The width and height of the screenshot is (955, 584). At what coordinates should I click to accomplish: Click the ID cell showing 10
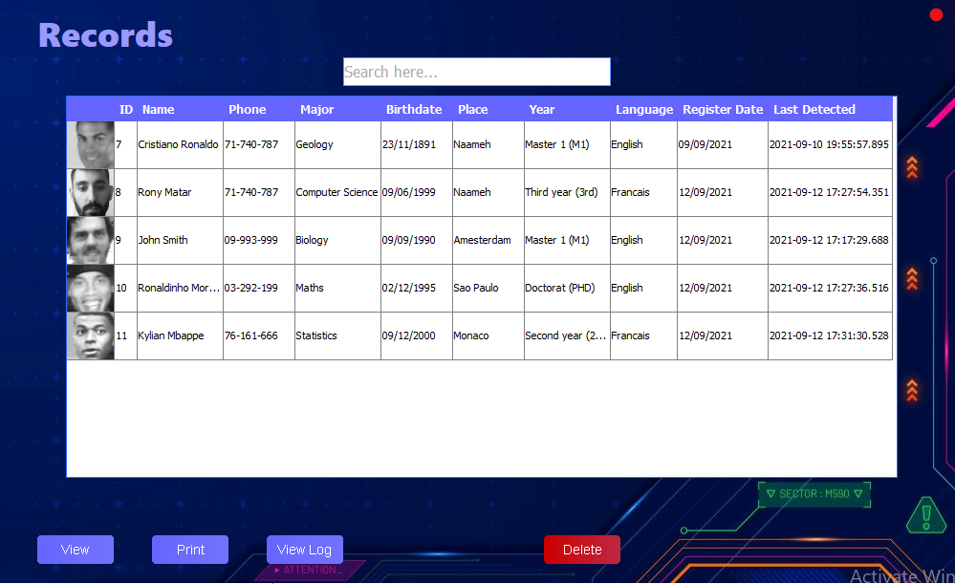pyautogui.click(x=125, y=288)
